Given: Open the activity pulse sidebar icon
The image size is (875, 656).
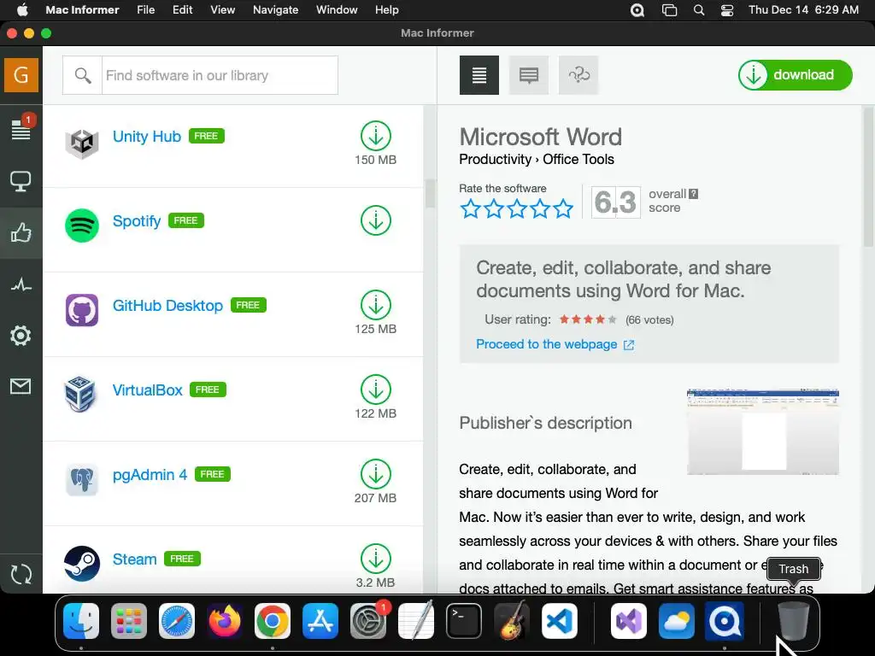Looking at the screenshot, I should 21,285.
